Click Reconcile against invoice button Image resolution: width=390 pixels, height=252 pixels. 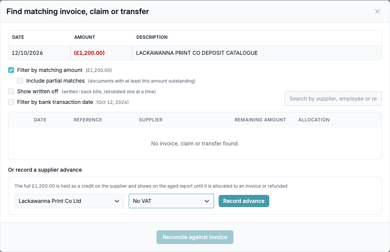coord(195,237)
